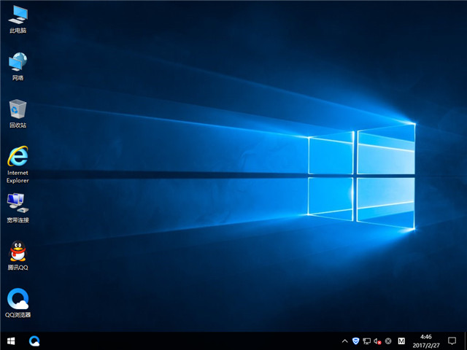Expand the hidden tray icons chevron
The height and width of the screenshot is (350, 467).
coord(344,341)
